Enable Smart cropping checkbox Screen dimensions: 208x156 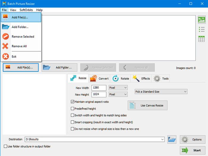(x=73, y=122)
